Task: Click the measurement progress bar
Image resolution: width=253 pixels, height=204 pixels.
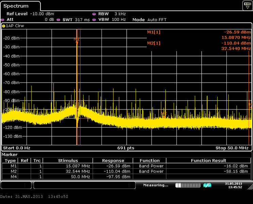Action: [x=188, y=185]
